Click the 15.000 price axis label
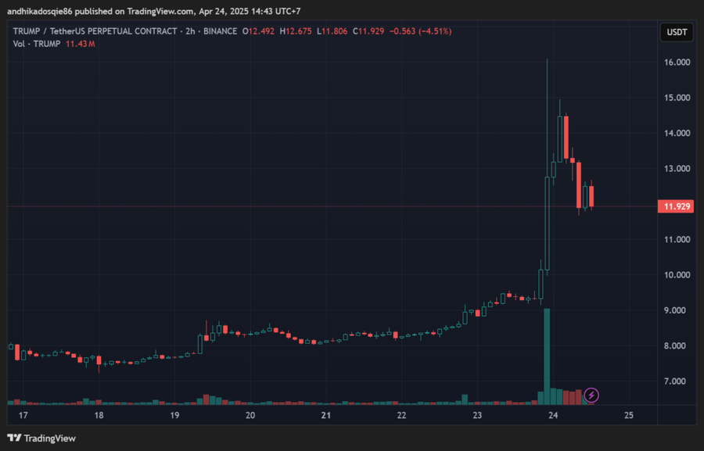The height and width of the screenshot is (451, 704). (x=677, y=98)
